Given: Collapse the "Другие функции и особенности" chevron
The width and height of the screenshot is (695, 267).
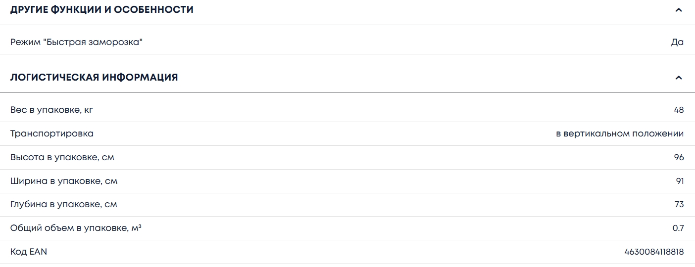Looking at the screenshot, I should (x=679, y=10).
